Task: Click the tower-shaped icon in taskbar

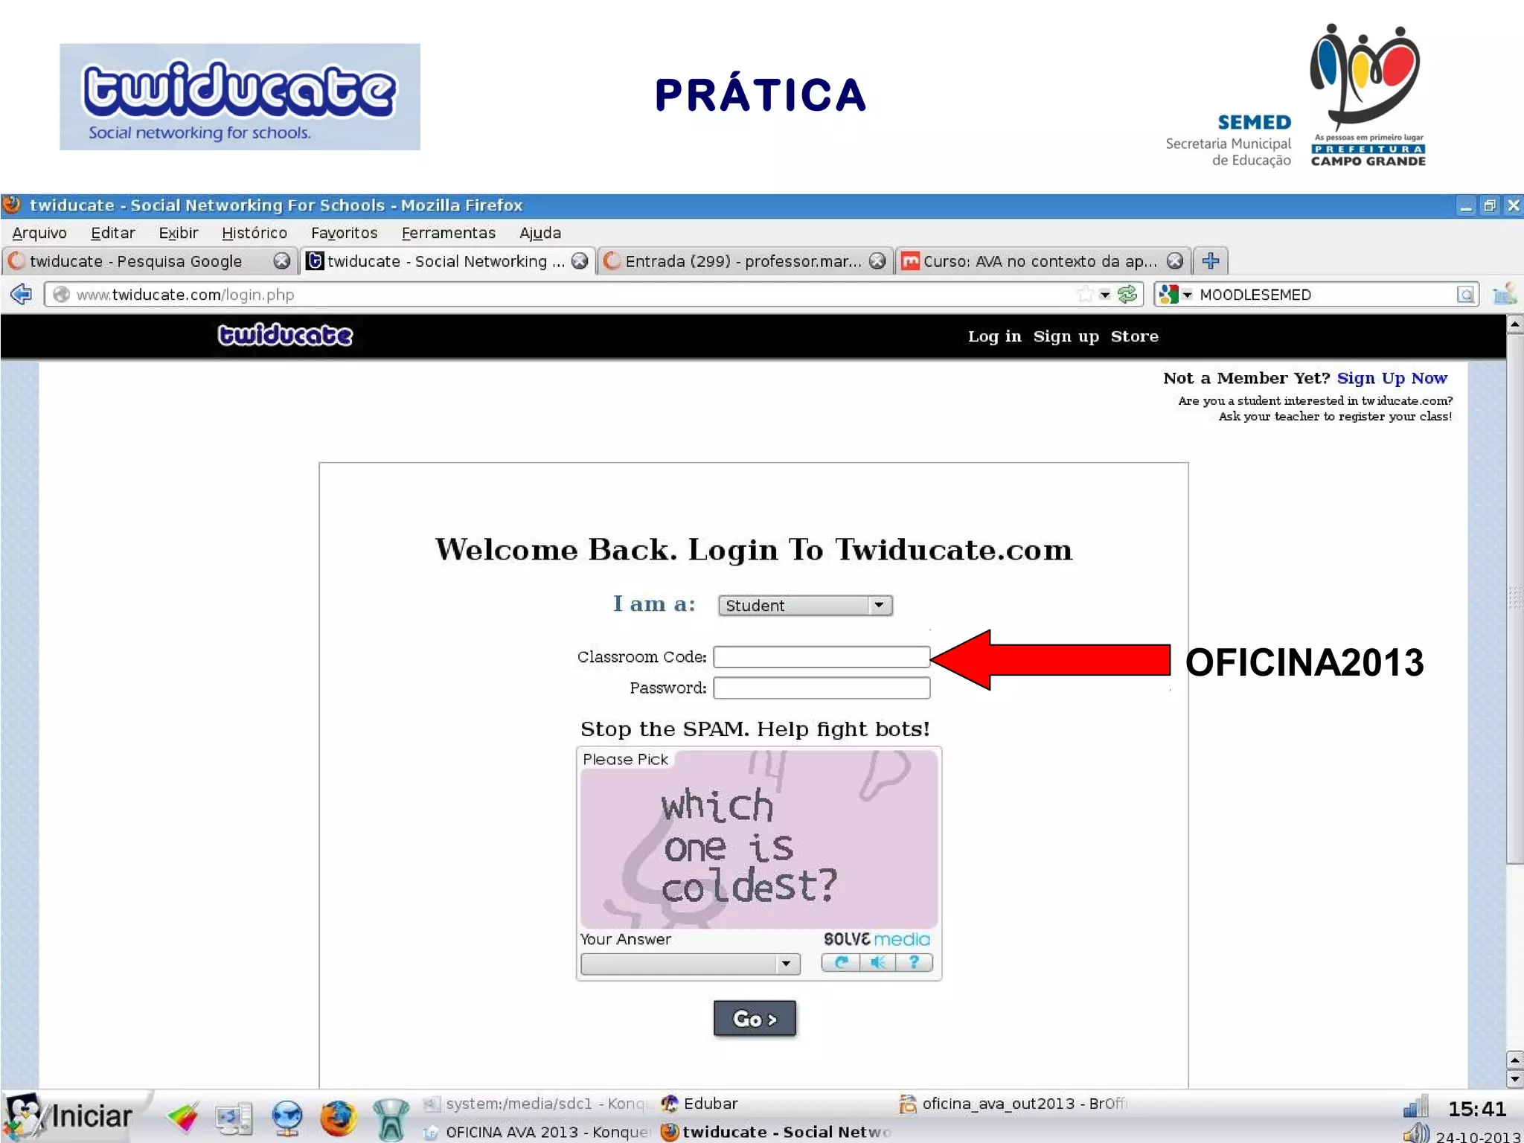Action: click(x=391, y=1119)
